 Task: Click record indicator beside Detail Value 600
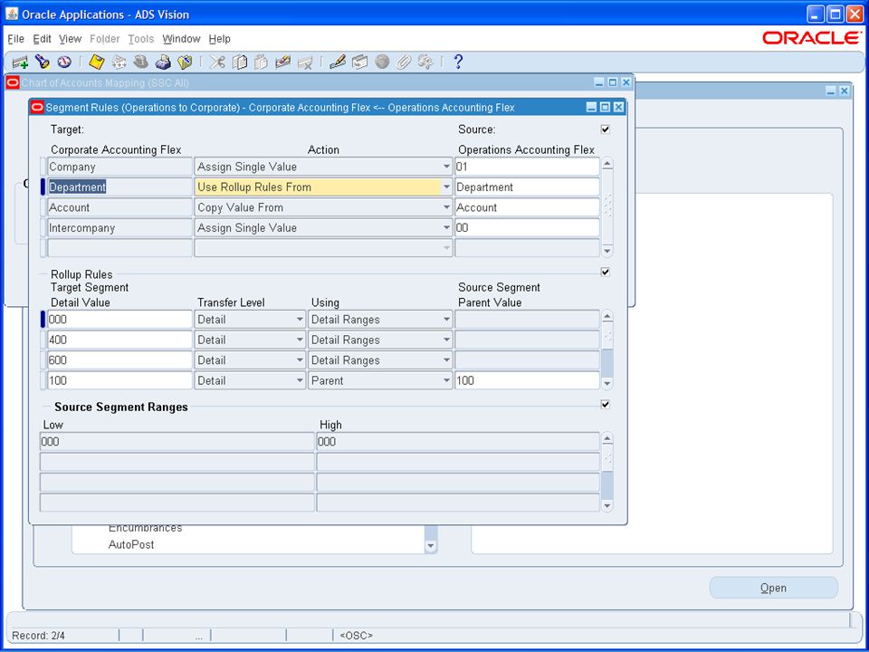coord(43,360)
